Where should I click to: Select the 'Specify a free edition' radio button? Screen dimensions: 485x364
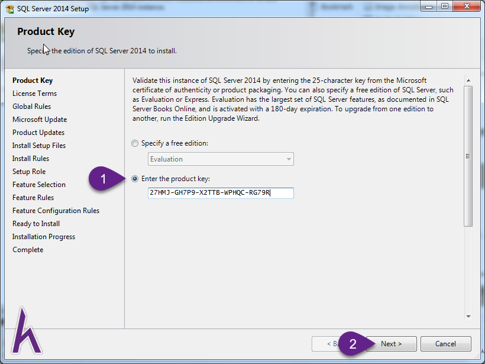pyautogui.click(x=135, y=143)
